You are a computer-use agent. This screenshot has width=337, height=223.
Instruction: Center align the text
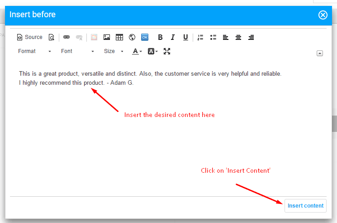click(x=238, y=37)
